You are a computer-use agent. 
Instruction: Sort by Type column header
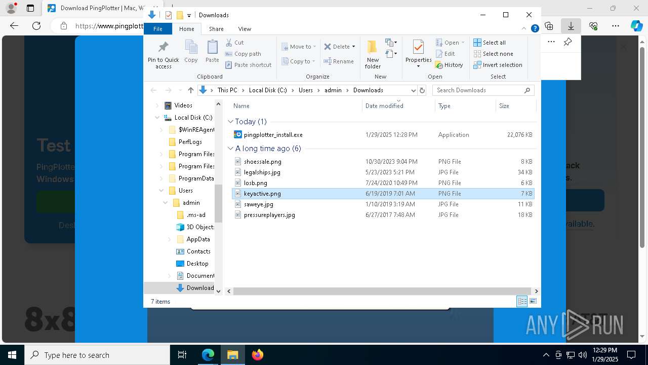(x=465, y=105)
